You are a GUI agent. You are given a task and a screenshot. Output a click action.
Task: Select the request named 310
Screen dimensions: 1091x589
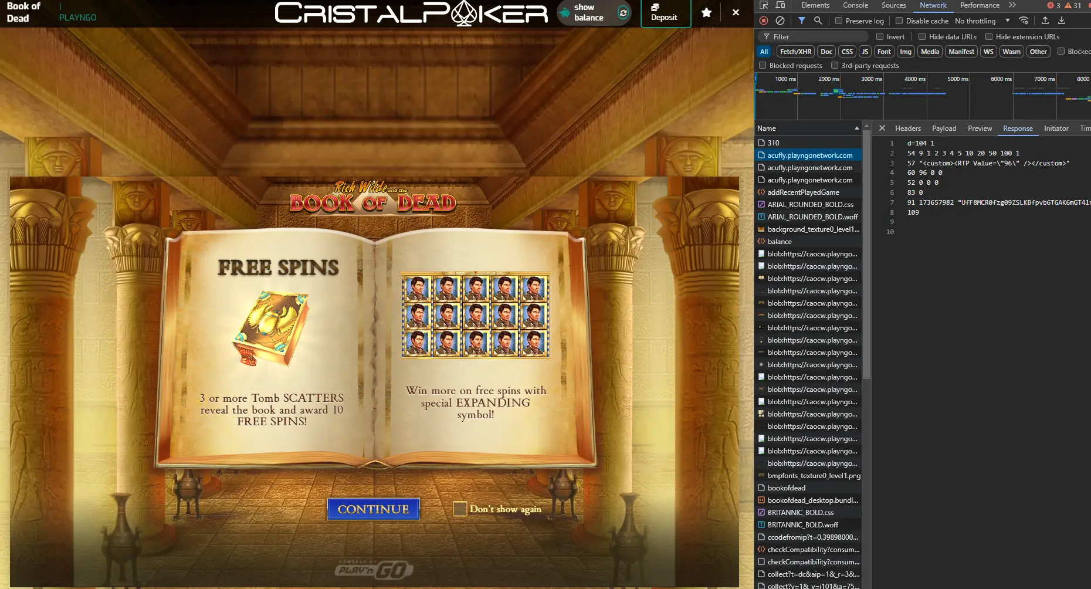click(x=808, y=143)
